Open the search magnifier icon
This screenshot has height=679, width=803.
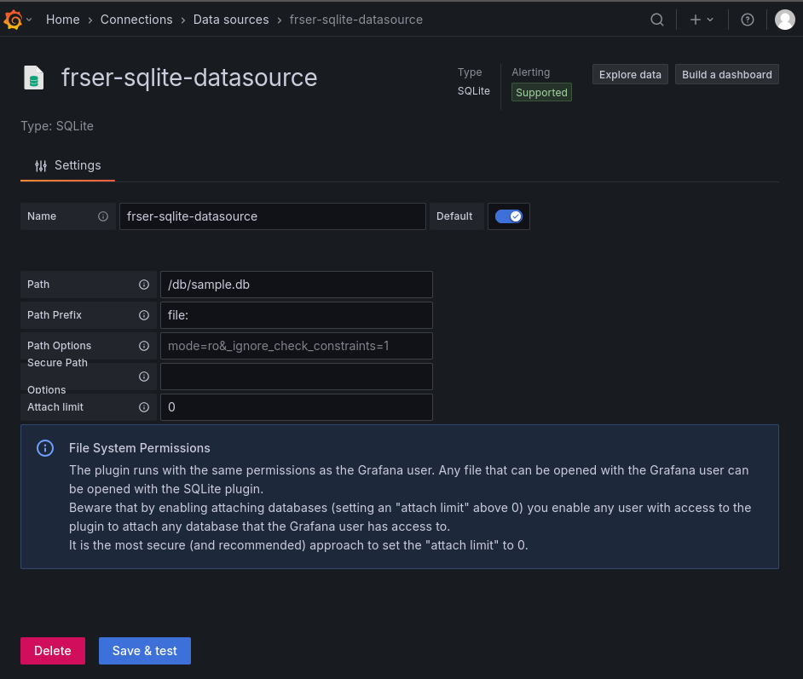(656, 19)
